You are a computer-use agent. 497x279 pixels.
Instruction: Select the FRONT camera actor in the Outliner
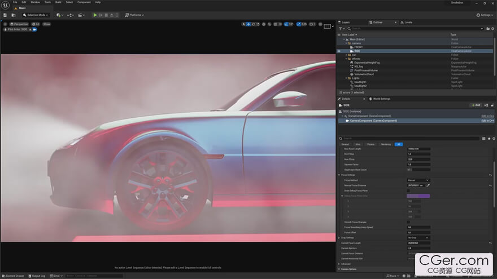pyautogui.click(x=359, y=47)
